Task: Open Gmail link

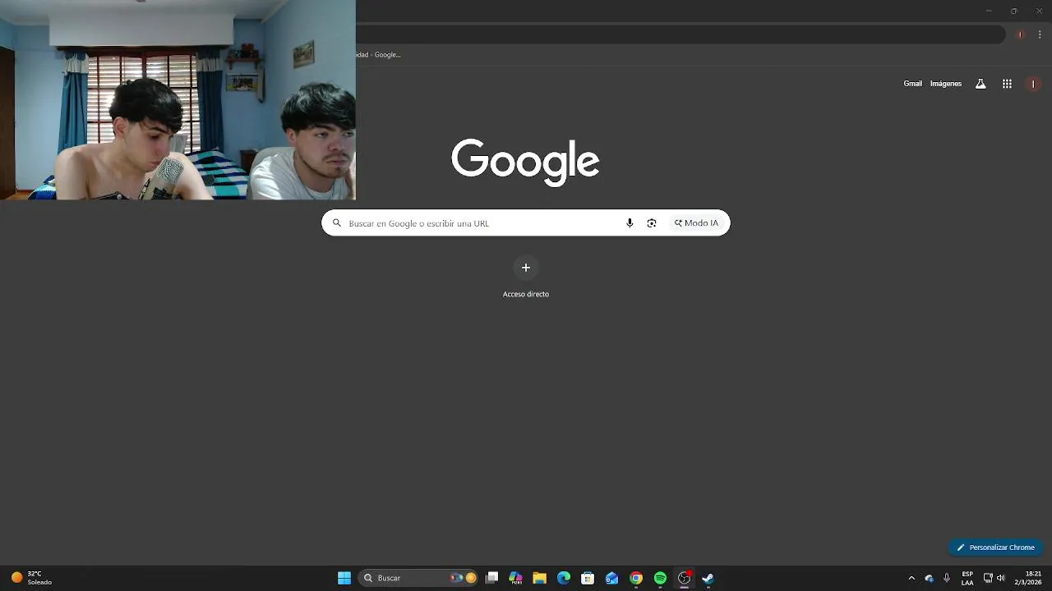Action: pyautogui.click(x=912, y=84)
